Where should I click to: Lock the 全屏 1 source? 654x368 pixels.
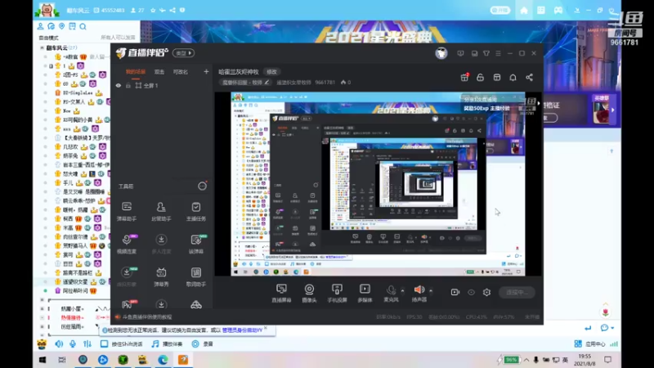(x=128, y=86)
